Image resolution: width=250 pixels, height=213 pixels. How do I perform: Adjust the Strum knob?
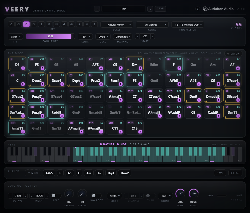tap(82, 194)
